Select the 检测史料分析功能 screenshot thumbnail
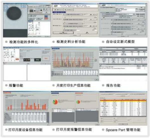 tap(75, 20)
